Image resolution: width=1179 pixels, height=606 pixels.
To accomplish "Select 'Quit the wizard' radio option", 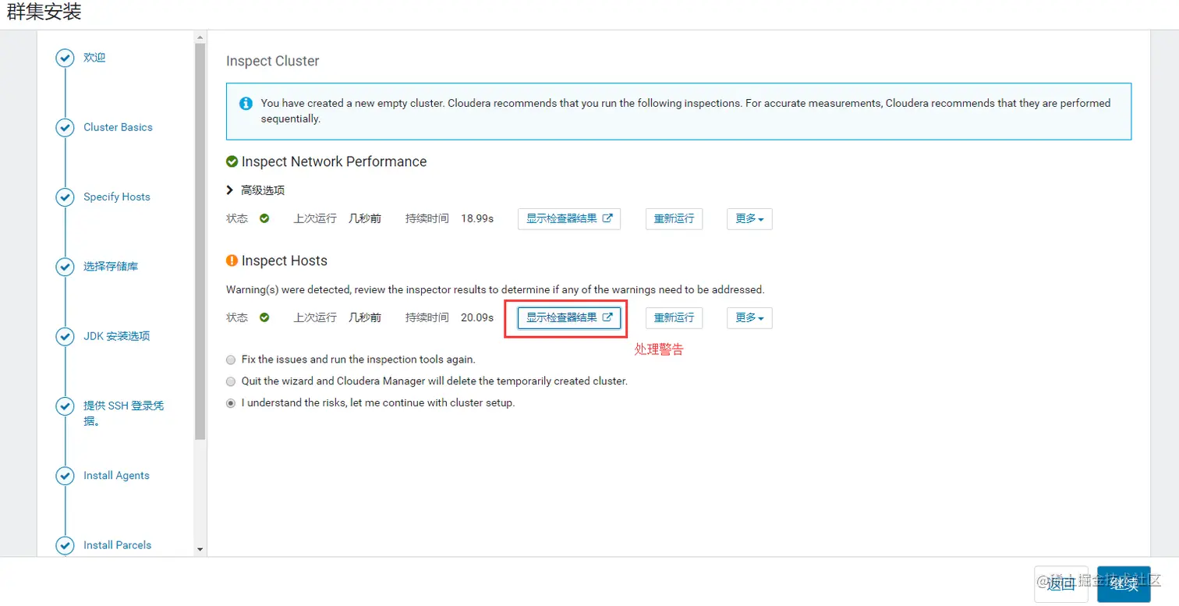I will point(230,381).
